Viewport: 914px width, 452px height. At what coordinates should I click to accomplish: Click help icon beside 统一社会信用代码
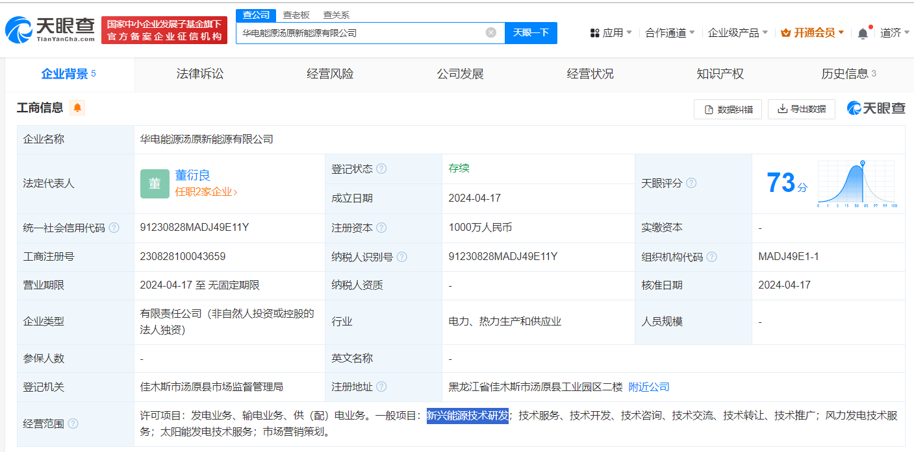click(114, 228)
